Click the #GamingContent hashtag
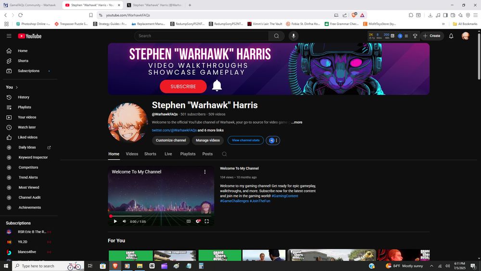This screenshot has height=271, width=481. [285, 196]
